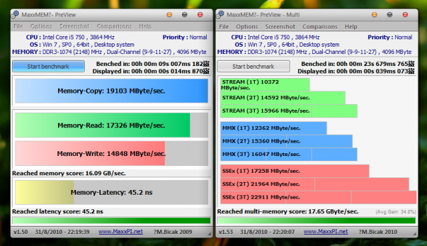The width and height of the screenshot is (427, 246).
Task: Open Help menu in left MaxxMEM window
Action: (x=145, y=27)
